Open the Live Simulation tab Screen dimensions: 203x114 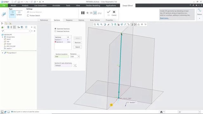[40, 5]
